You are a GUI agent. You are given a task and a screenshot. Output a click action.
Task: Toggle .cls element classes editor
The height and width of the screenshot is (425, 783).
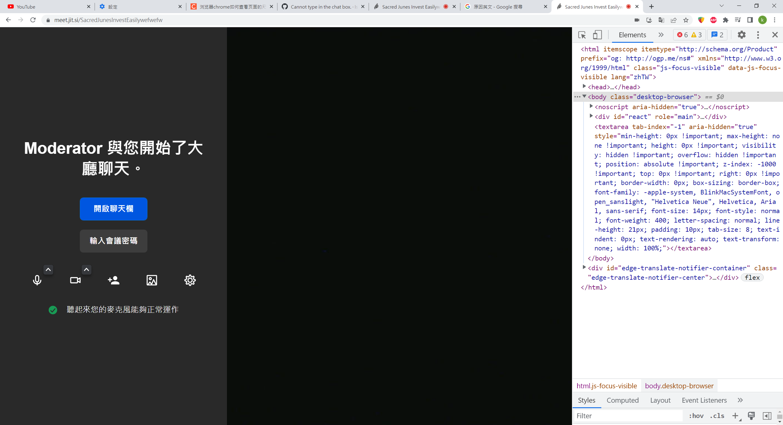pos(717,416)
